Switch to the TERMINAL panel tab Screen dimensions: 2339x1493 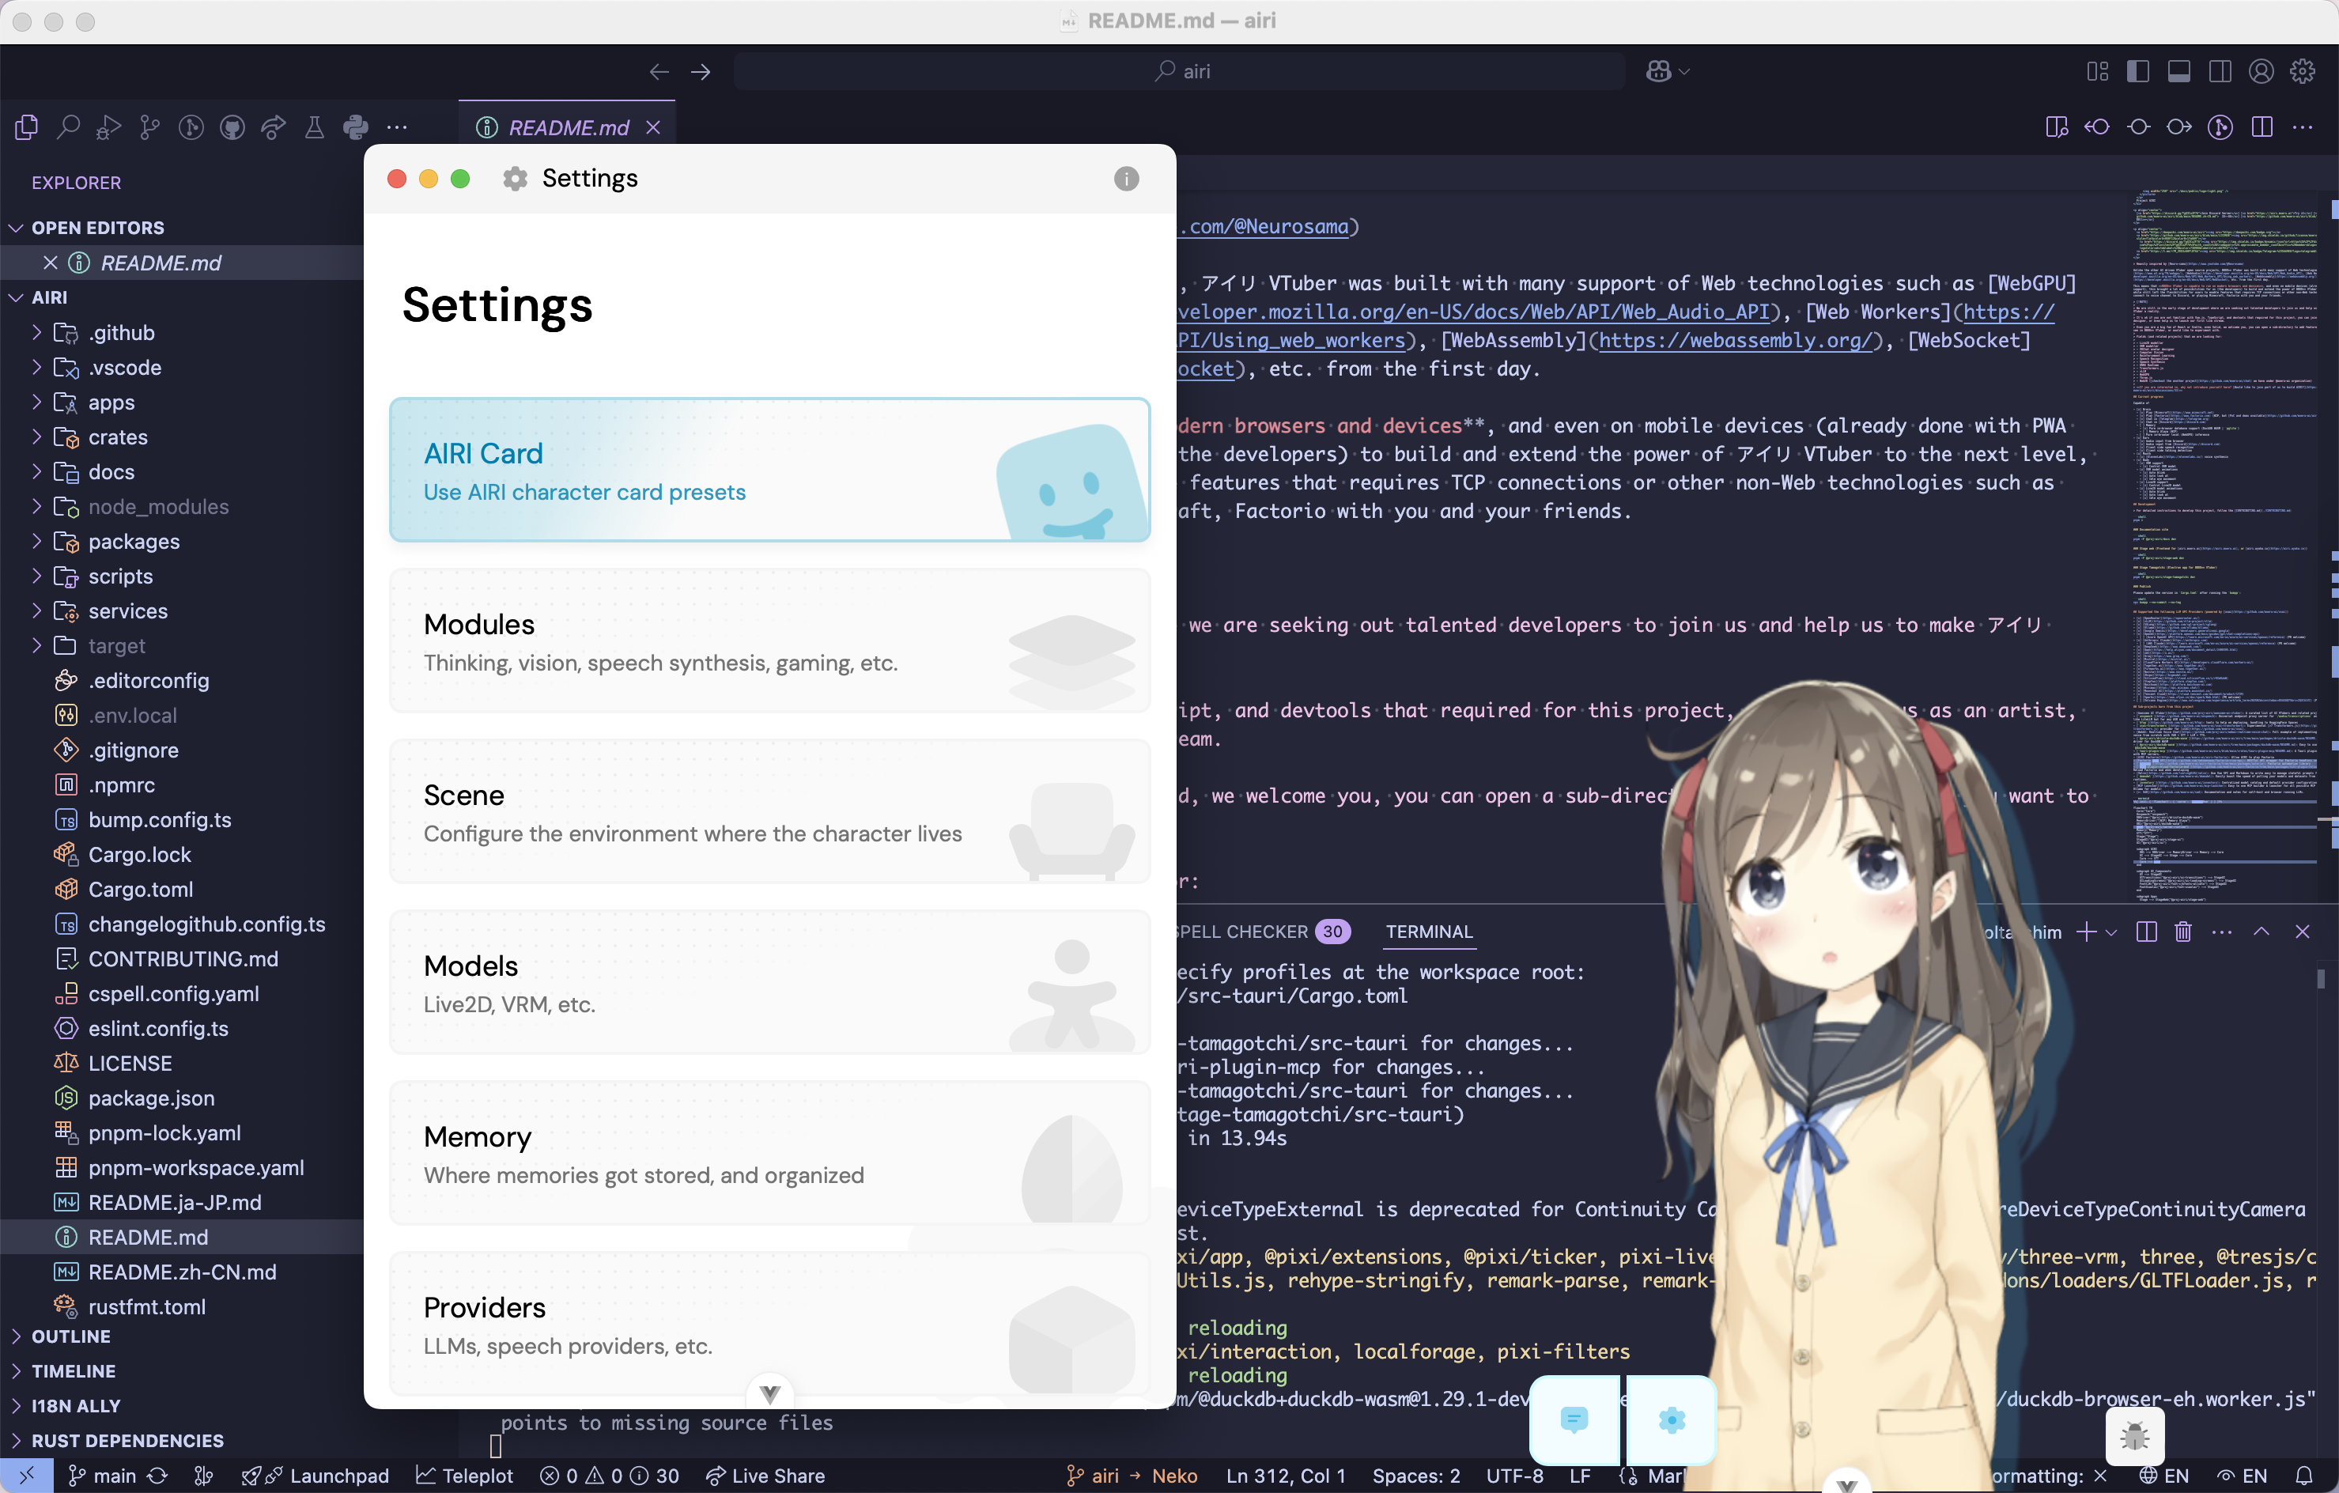pyautogui.click(x=1428, y=932)
